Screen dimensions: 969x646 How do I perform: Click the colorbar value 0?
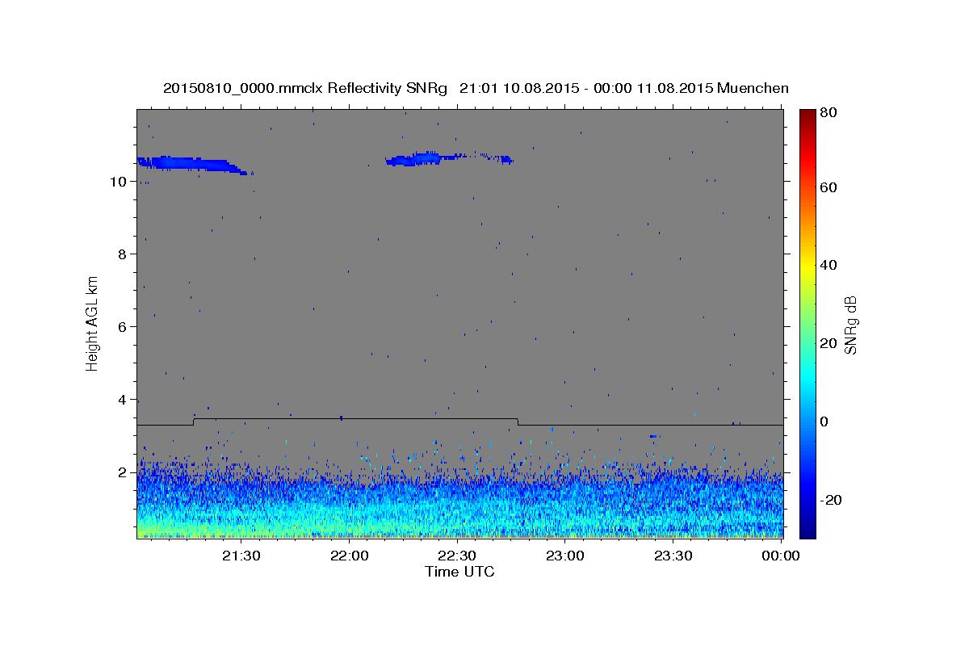click(x=824, y=422)
